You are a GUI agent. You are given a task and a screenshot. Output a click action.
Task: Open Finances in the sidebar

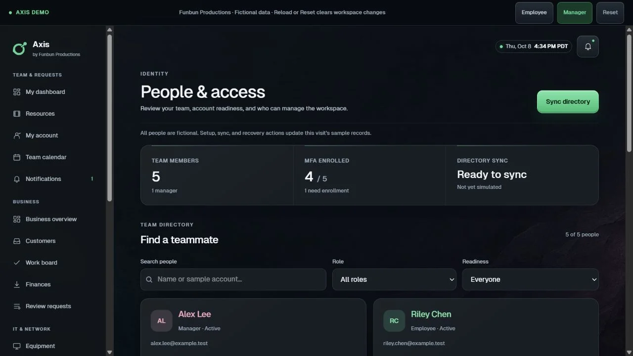pyautogui.click(x=53, y=284)
